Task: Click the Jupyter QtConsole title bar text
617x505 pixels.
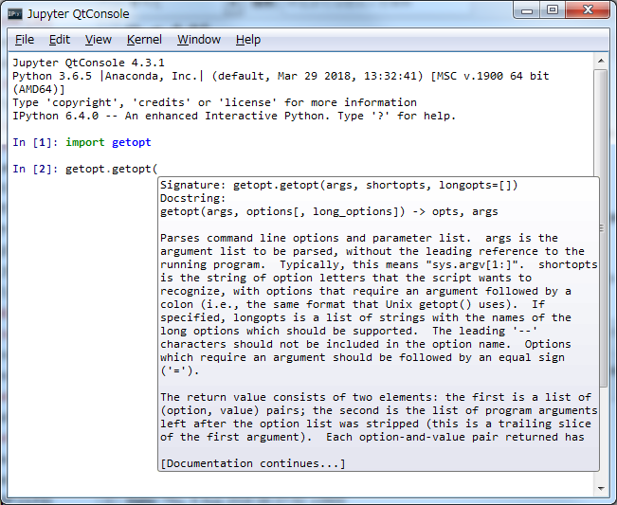Action: click(79, 14)
